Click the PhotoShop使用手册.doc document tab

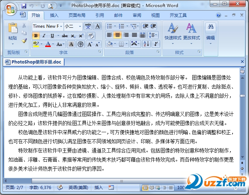pyautogui.click(x=34, y=62)
